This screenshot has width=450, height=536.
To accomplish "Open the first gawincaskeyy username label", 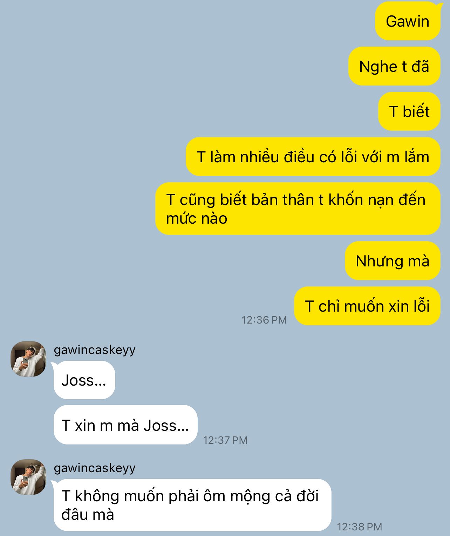I will (x=95, y=350).
